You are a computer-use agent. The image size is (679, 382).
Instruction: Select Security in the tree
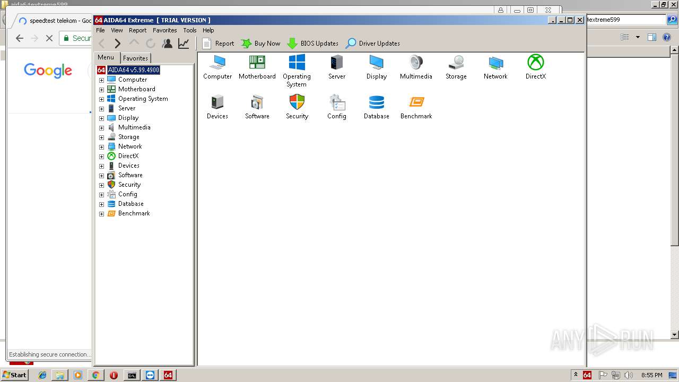[x=129, y=185]
